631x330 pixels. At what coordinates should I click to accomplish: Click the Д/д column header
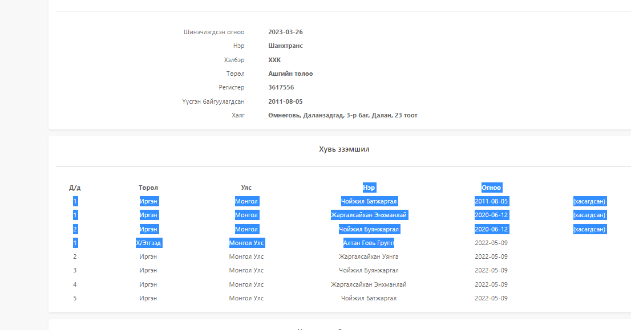coord(75,188)
